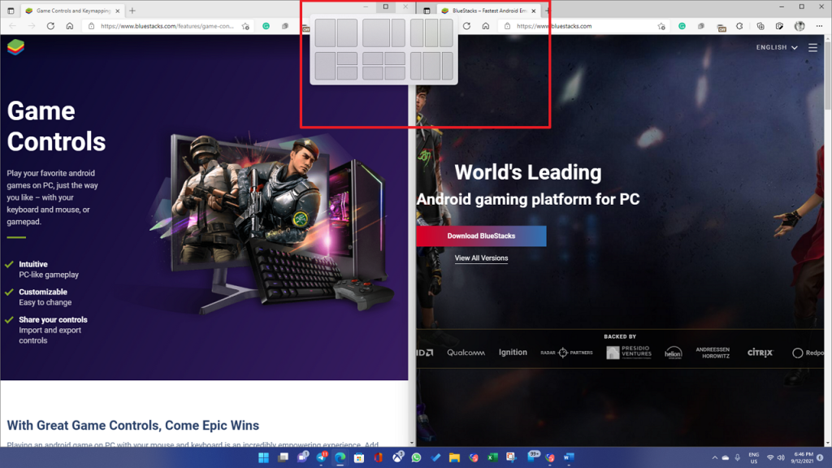832x468 pixels.
Task: Open Collections from the Edge toolbar
Action: (x=760, y=26)
